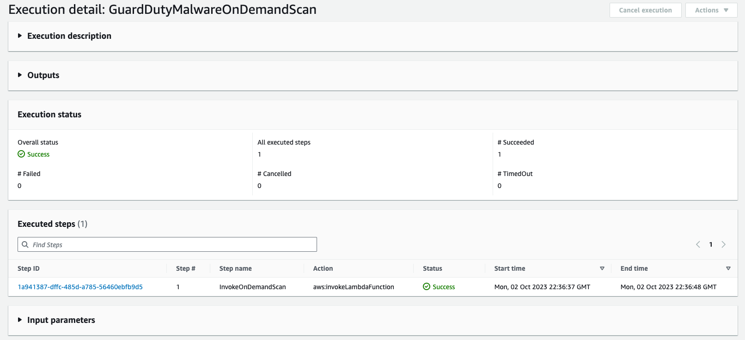Sort by End time using sort arrow
The image size is (745, 340).
[x=728, y=268]
